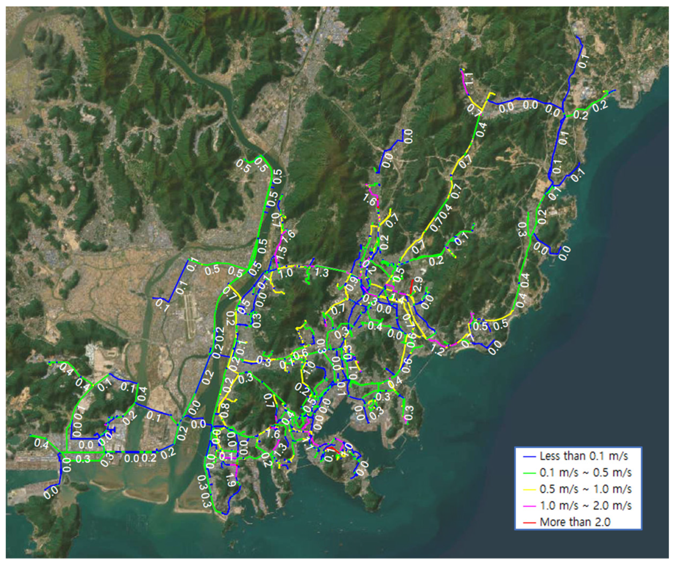Click the overlapping 0.70.4 velocity label
This screenshot has width=674, height=568.
tap(441, 218)
